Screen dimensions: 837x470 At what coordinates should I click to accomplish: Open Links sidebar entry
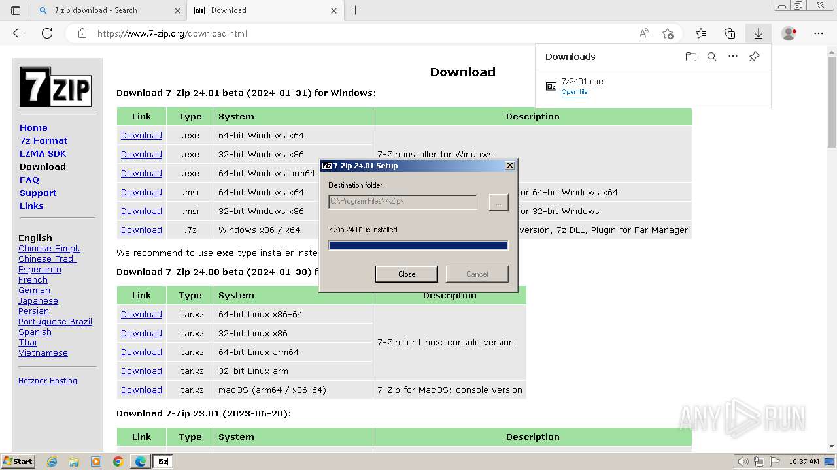31,206
